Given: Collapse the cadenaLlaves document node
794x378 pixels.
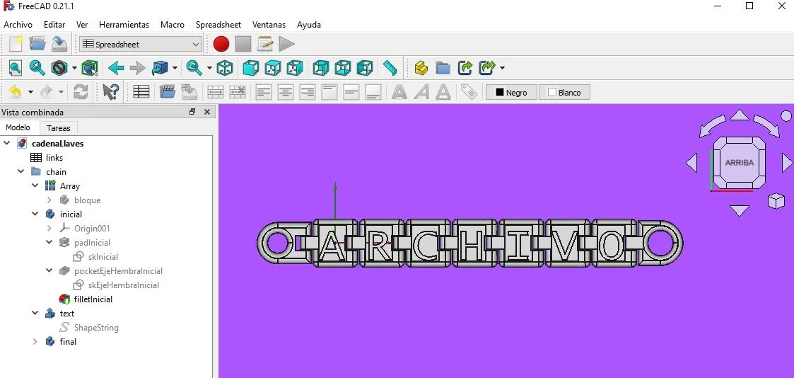Looking at the screenshot, I should tap(6, 144).
